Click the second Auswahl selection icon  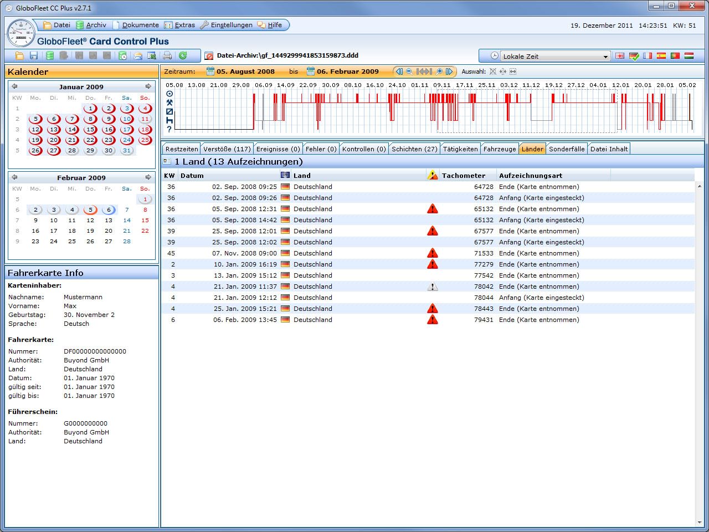click(503, 71)
